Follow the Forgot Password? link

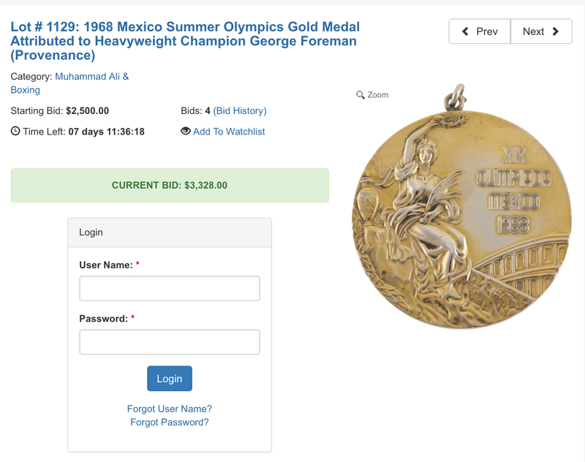[x=170, y=422]
